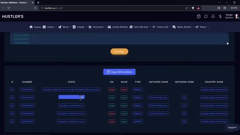Expand the Hosts dropdown chevron
Screen dimensions: 240x135
(x=56, y=27)
